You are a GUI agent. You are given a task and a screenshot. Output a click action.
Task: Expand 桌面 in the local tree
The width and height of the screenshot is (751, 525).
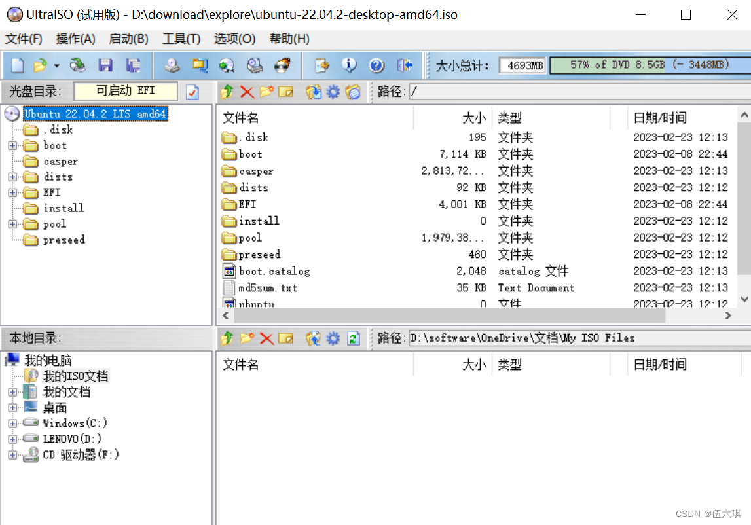point(13,408)
